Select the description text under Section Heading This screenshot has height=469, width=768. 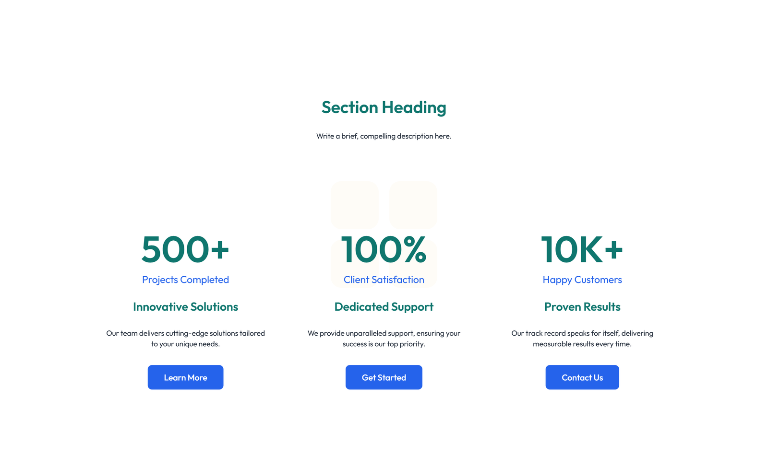point(384,136)
